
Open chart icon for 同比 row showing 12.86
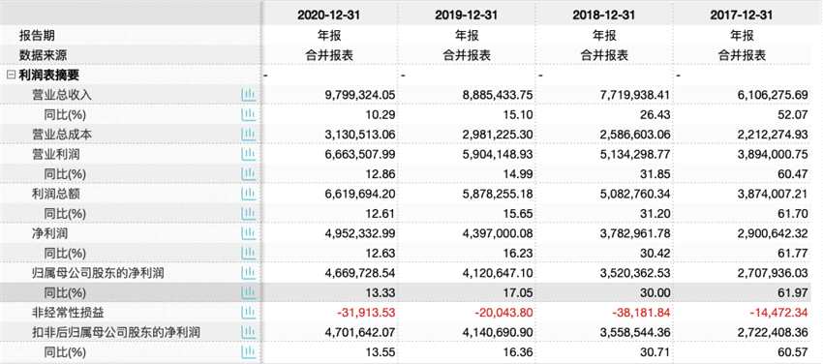click(x=248, y=173)
